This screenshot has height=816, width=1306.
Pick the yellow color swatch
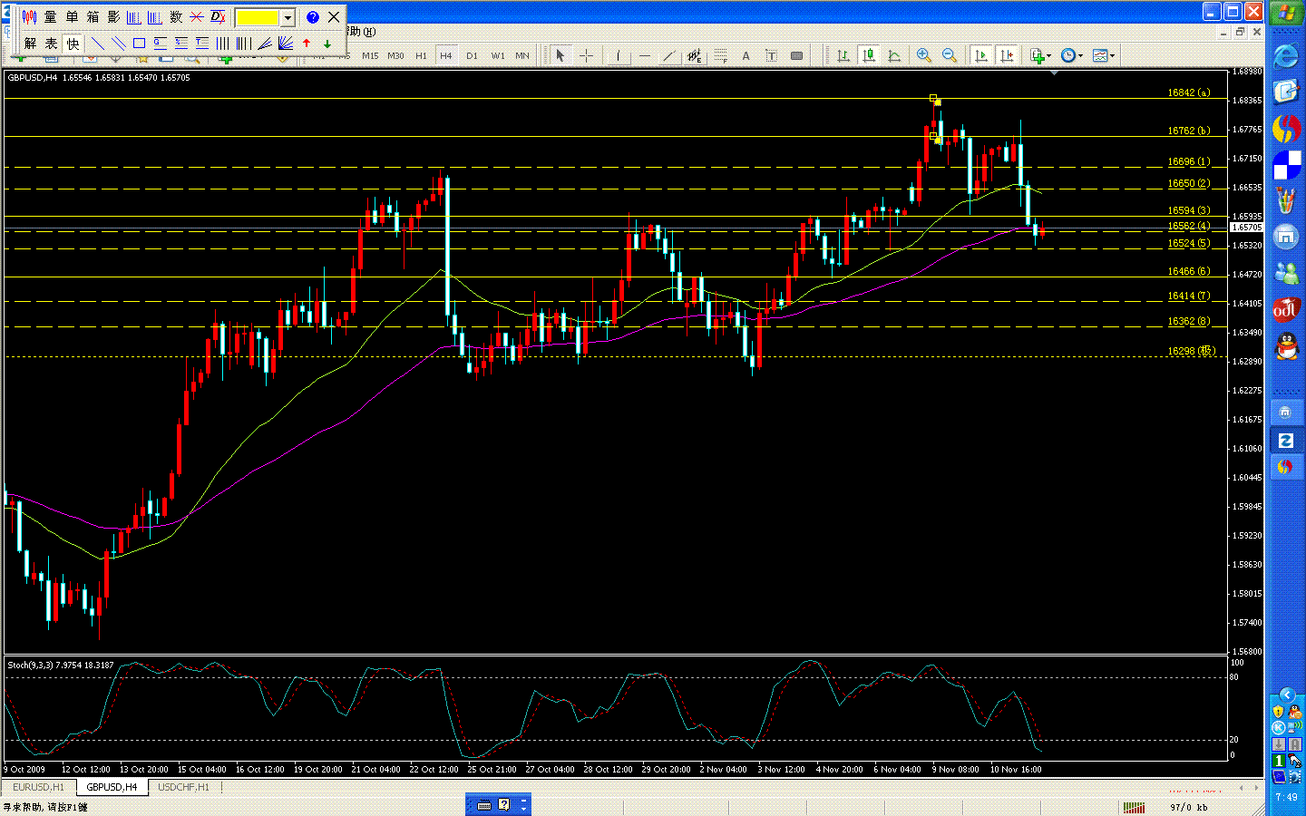258,17
